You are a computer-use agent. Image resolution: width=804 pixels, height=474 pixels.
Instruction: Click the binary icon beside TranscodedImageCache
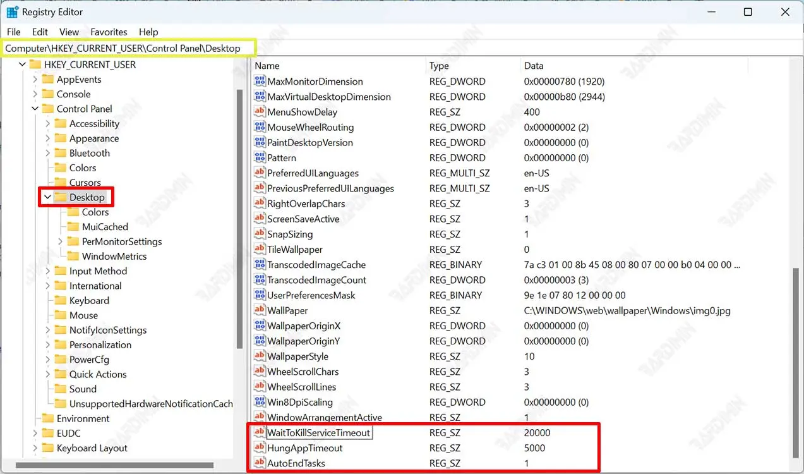(259, 265)
